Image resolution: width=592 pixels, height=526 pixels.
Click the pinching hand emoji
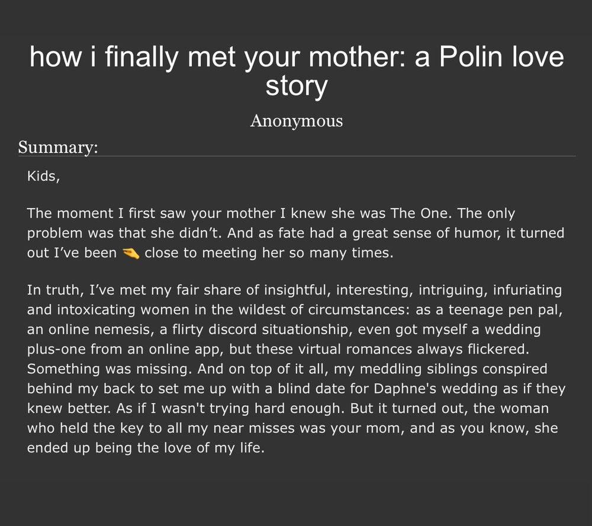click(x=130, y=254)
